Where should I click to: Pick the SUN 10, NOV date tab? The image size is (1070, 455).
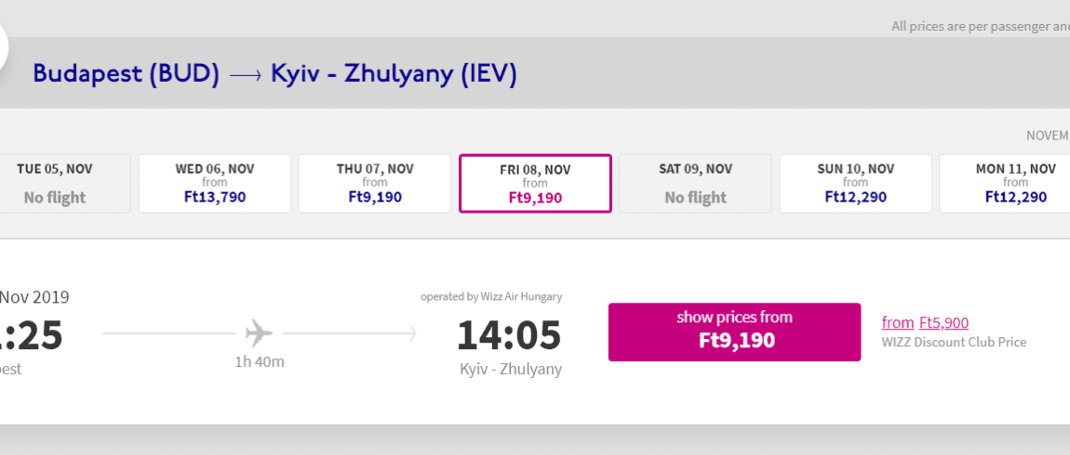[x=855, y=183]
